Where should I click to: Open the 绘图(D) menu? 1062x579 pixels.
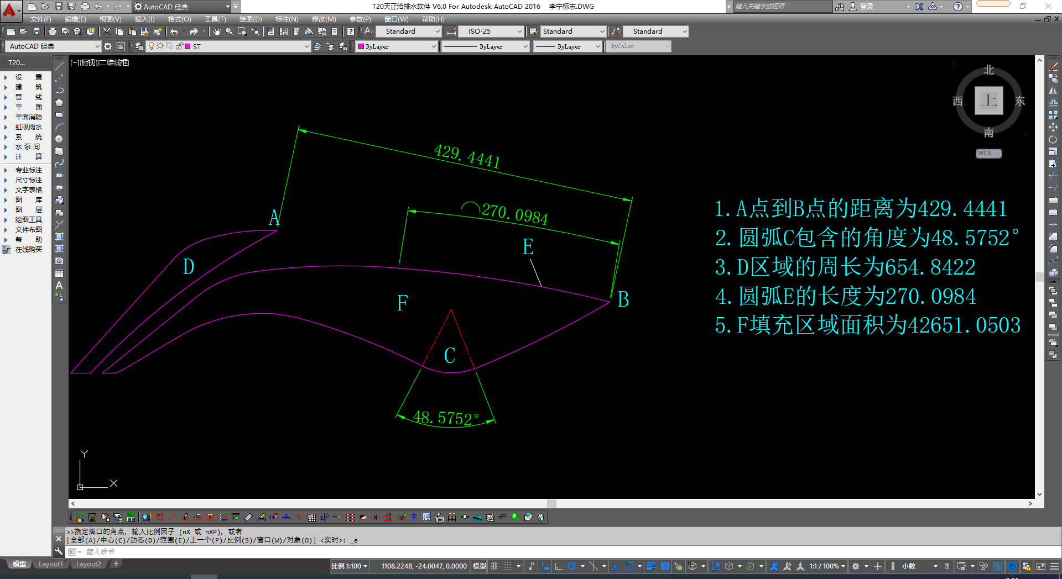pyautogui.click(x=251, y=19)
